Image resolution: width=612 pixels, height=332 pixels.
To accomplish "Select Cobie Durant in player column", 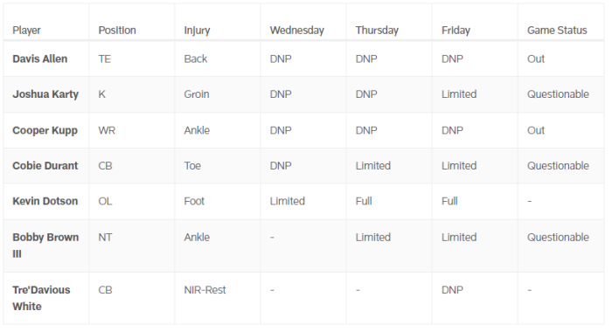I will tap(45, 166).
